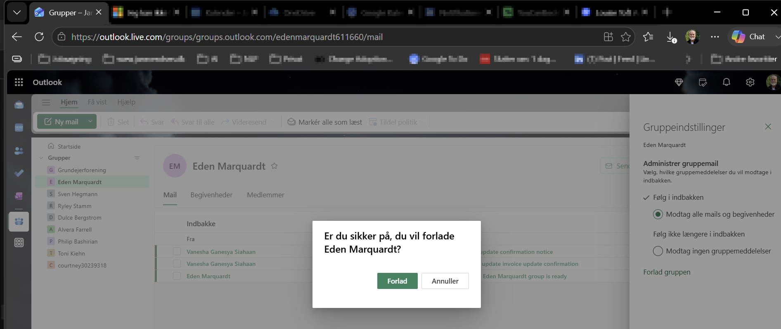781x329 pixels.
Task: Open the Grupper filter options
Action: [137, 158]
